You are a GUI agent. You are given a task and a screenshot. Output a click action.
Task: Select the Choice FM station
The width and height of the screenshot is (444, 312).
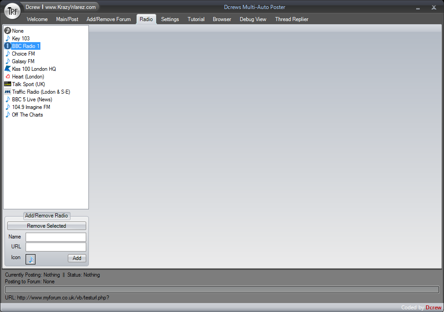point(23,54)
